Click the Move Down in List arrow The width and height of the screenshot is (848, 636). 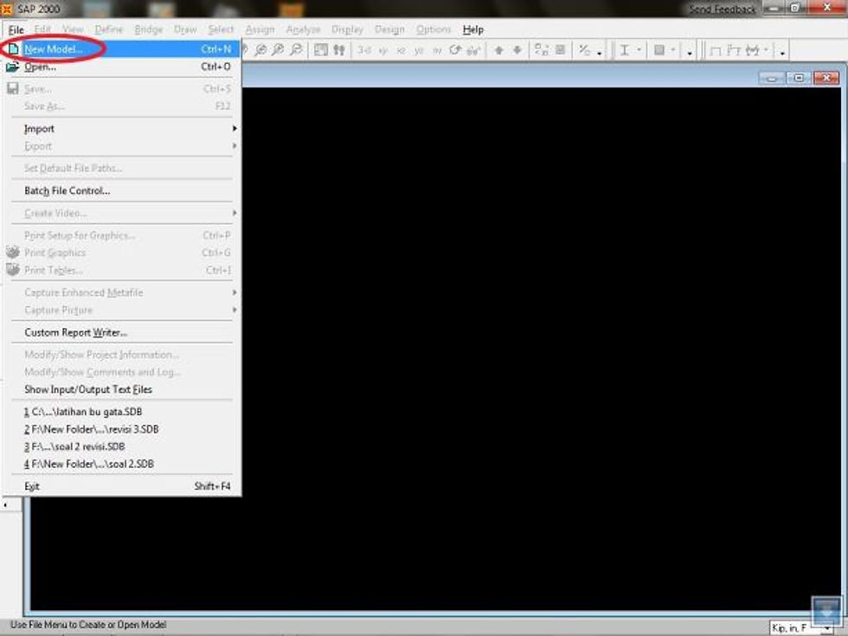click(517, 50)
